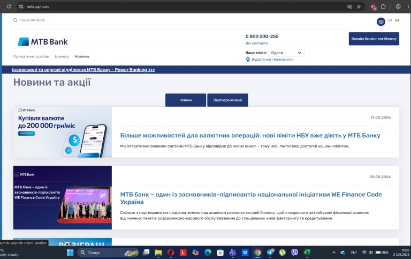Click the site search magnifier icon
The width and height of the screenshot is (411, 259).
(x=15, y=20)
